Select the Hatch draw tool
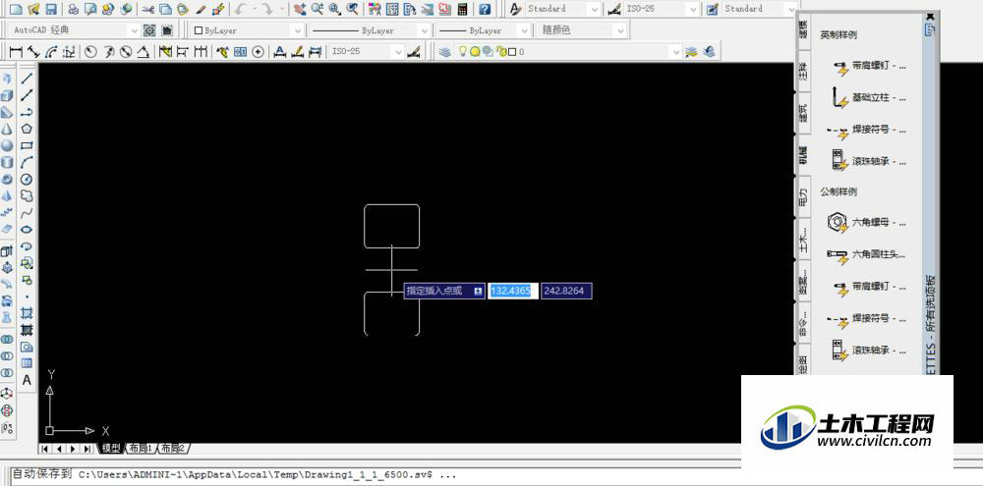 tap(27, 312)
